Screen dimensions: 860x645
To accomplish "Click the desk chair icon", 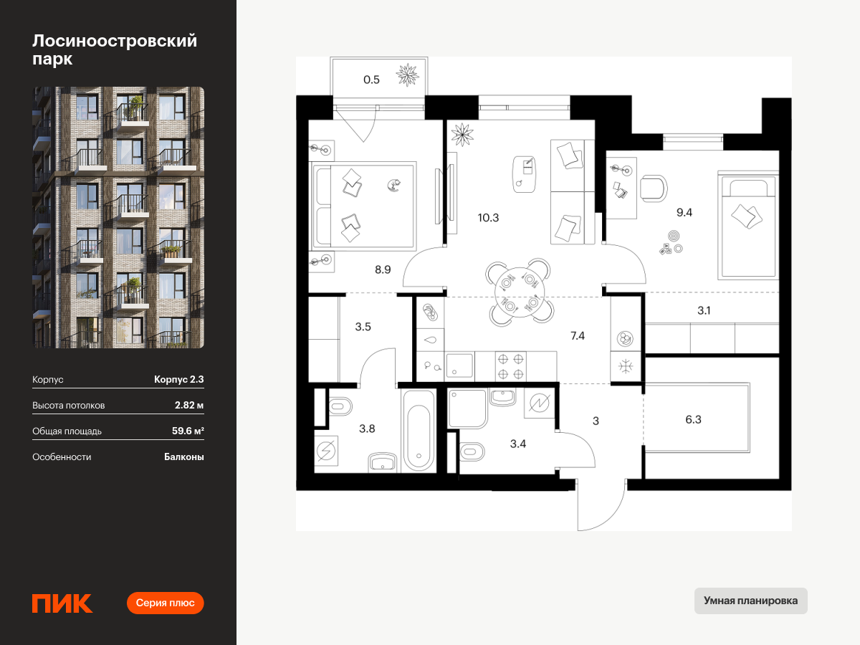I will pos(653,187).
